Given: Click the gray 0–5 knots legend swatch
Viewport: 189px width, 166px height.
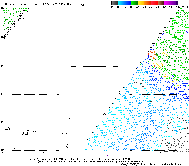Looking at the screenshot, I should point(114,3).
